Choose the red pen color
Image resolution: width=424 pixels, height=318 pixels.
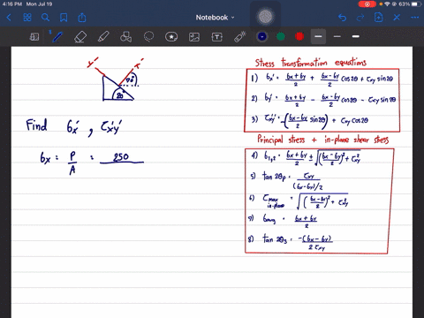pos(299,36)
